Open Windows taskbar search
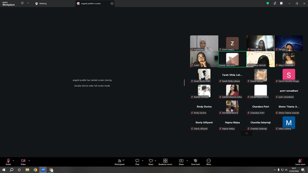The height and width of the screenshot is (173, 308). point(12,170)
